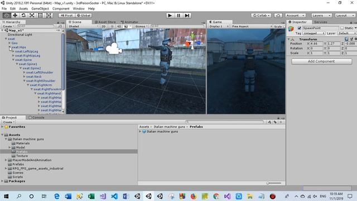
Task: Toggle scene effects image icon
Action: point(126,26)
